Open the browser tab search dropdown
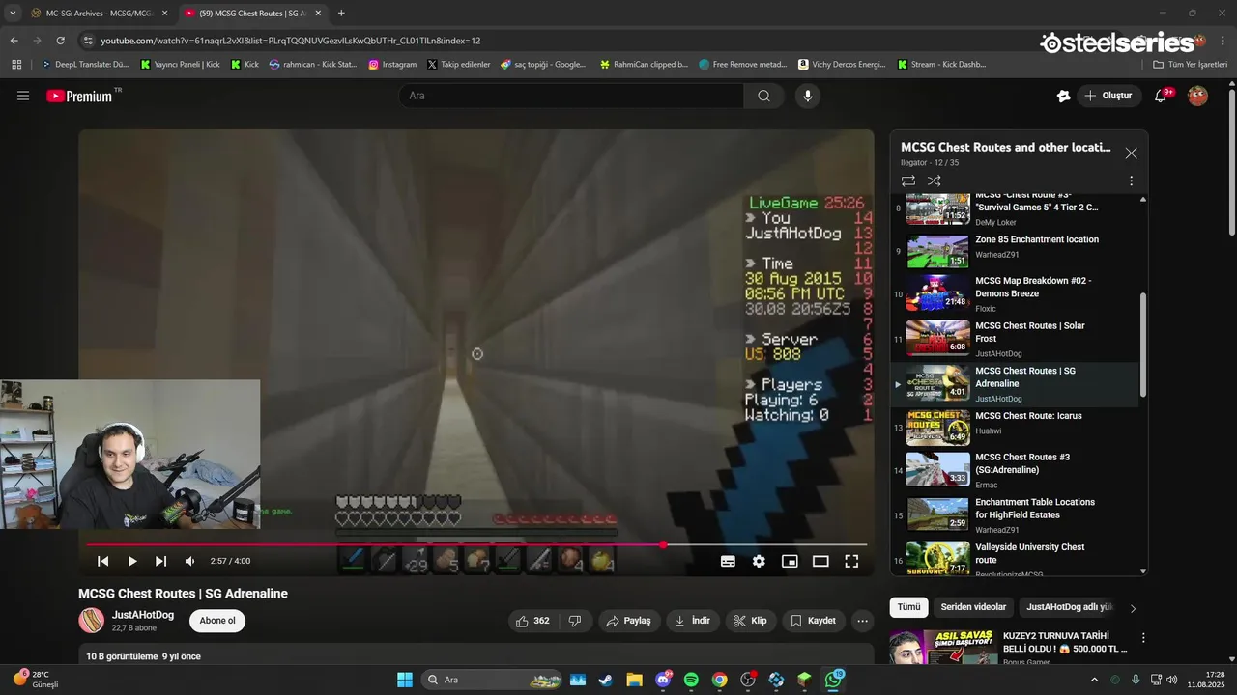 coord(12,14)
